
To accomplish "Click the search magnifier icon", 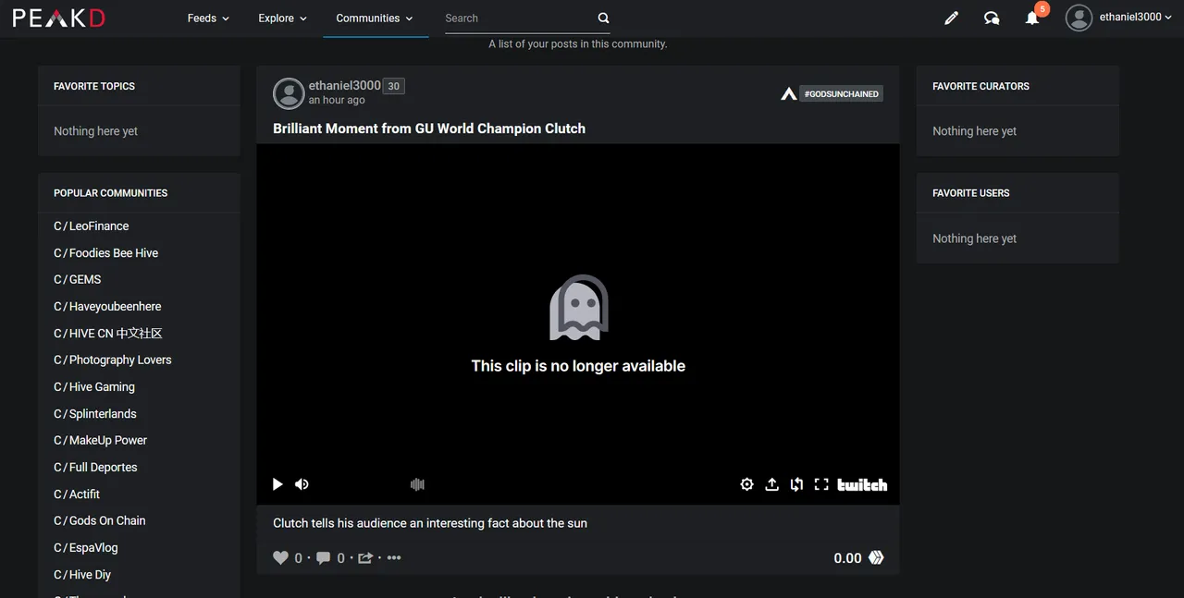I will point(603,18).
